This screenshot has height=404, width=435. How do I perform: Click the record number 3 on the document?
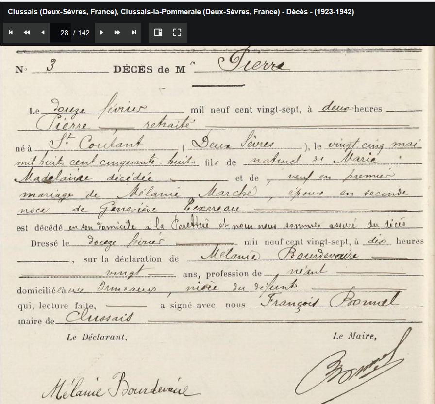click(x=49, y=67)
